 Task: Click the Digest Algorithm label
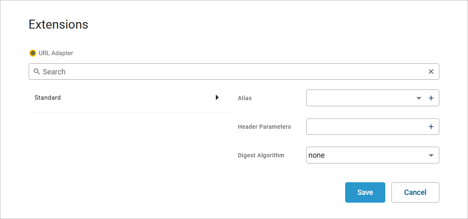[x=261, y=155]
